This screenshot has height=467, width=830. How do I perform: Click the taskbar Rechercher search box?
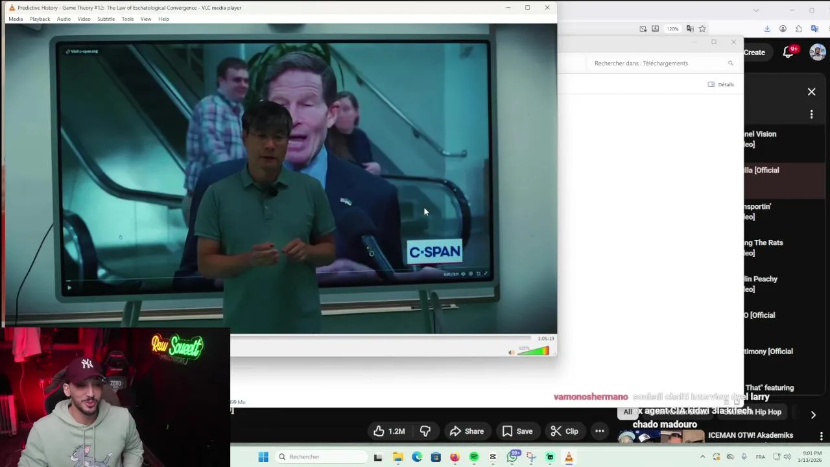click(322, 457)
